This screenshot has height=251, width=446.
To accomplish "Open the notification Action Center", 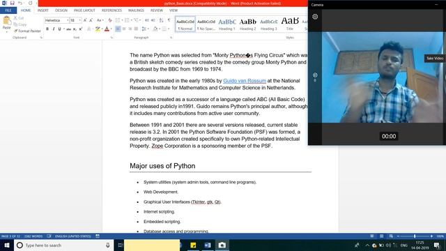I will tap(437, 245).
